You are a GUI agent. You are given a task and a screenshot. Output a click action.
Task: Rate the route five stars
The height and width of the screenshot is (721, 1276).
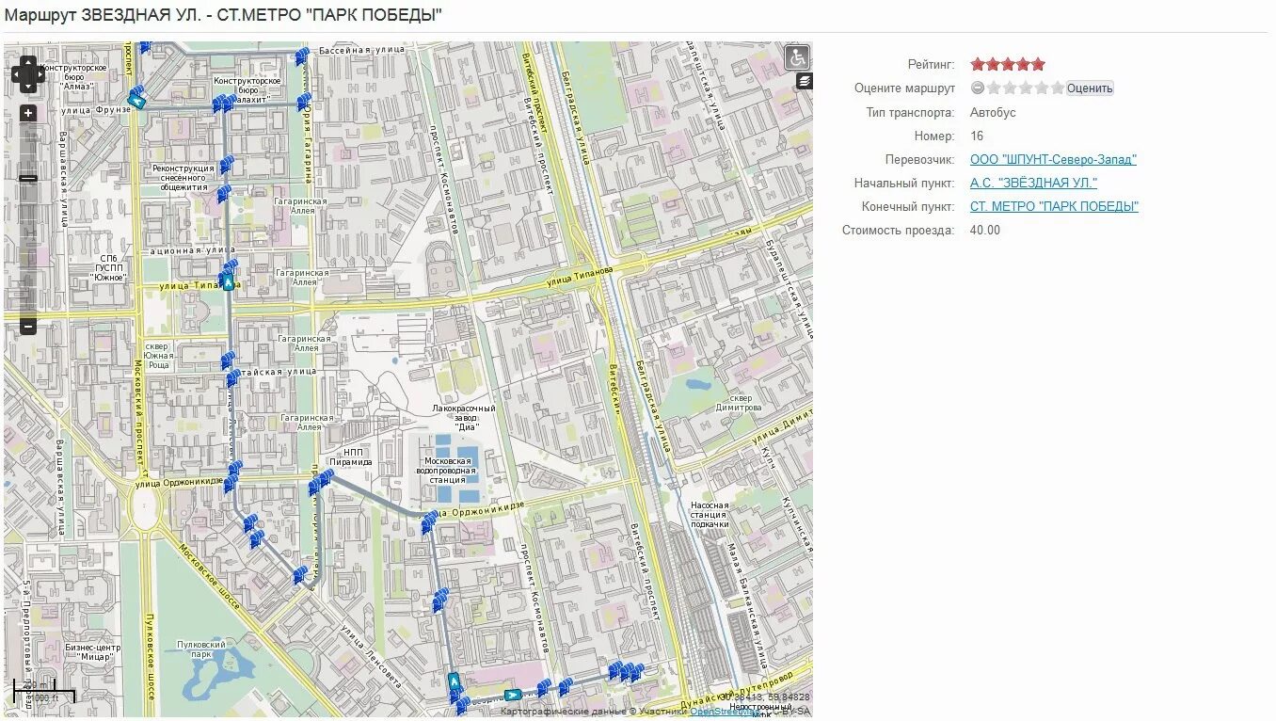click(x=1058, y=88)
